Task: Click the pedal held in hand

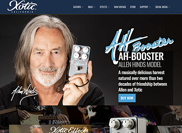Action: point(80,61)
